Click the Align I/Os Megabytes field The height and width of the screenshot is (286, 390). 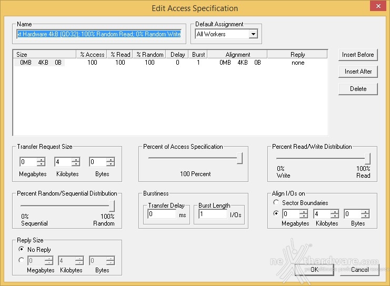point(291,213)
